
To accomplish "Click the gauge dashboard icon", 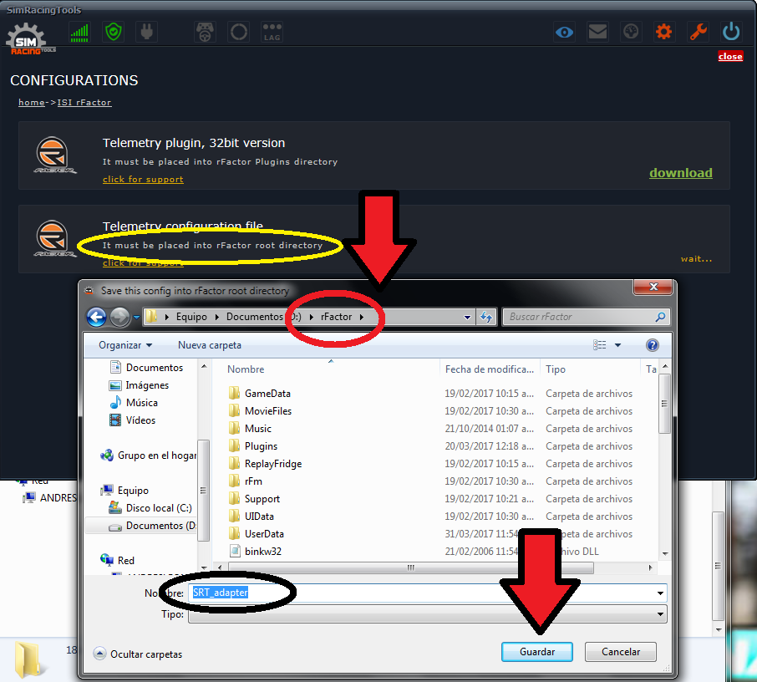I will point(631,33).
